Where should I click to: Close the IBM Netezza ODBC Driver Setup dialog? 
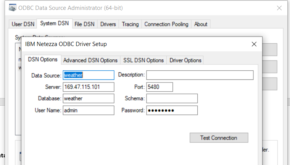254,44
